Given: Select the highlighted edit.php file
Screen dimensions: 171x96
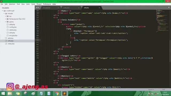Looking at the screenshot, I should (11, 41).
